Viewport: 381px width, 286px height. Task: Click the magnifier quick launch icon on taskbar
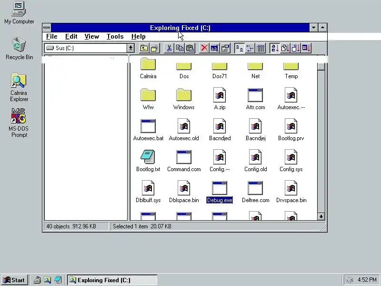[47, 280]
